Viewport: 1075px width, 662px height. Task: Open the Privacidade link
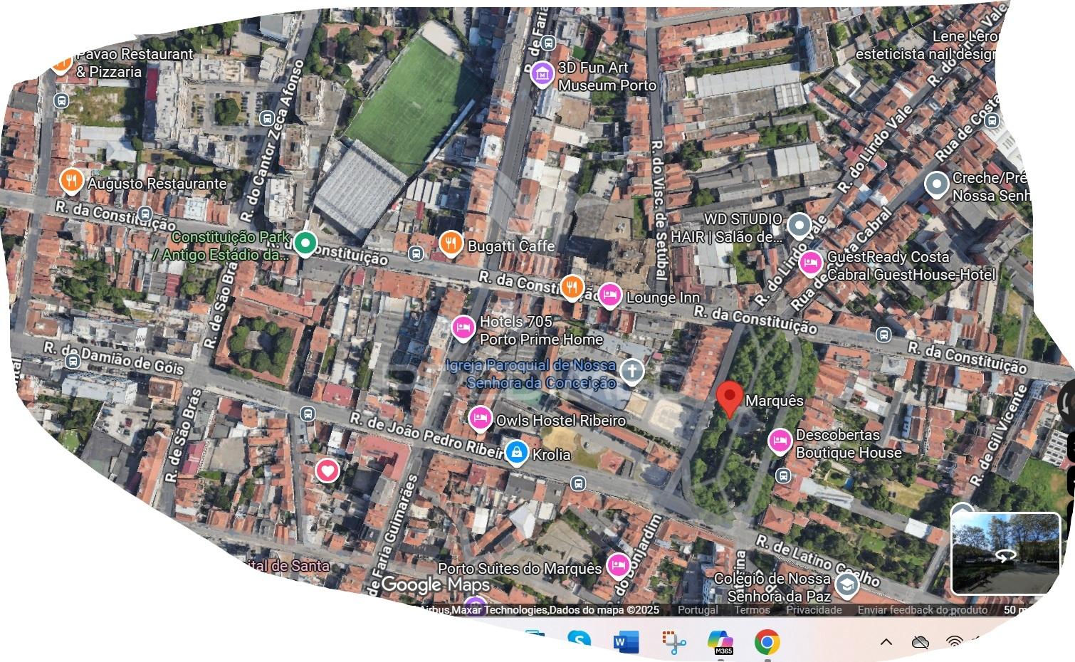click(x=814, y=610)
